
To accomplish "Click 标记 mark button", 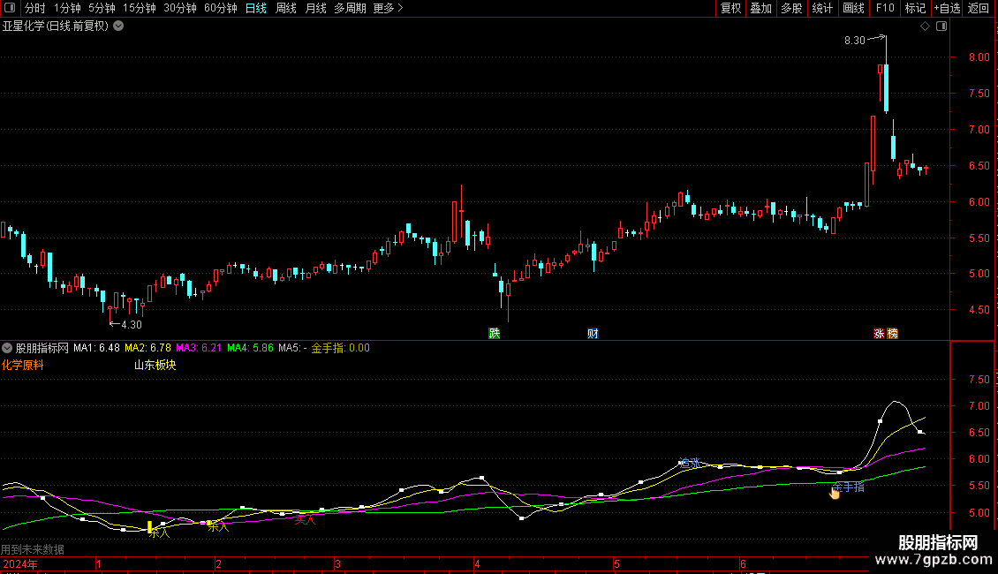I will pos(915,8).
